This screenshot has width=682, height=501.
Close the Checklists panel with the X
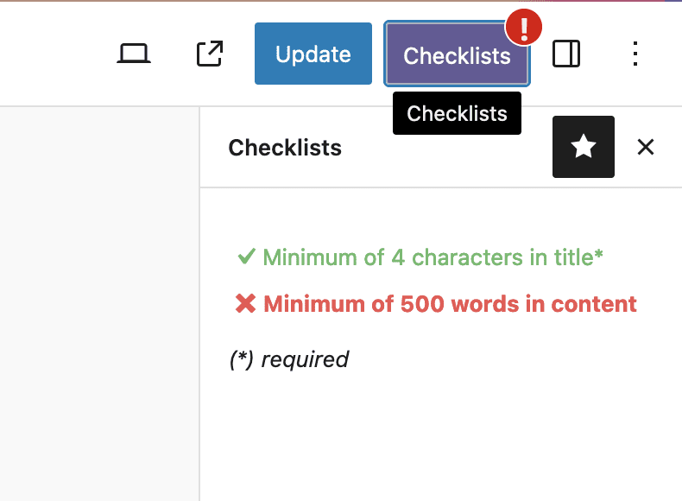click(646, 147)
